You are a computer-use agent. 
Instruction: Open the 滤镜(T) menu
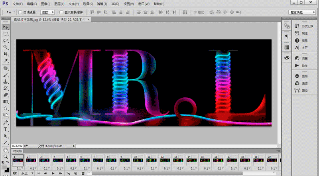[x=102, y=4]
